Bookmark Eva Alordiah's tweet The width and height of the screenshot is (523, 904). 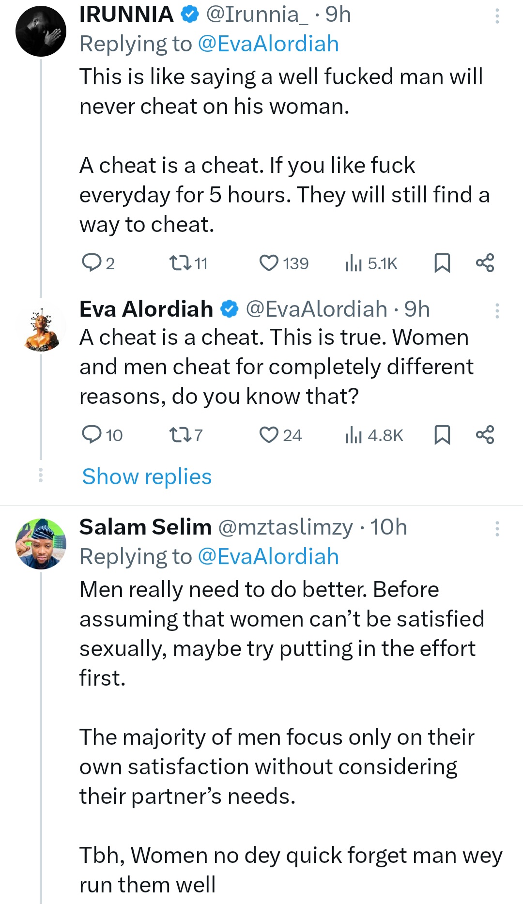(x=442, y=435)
